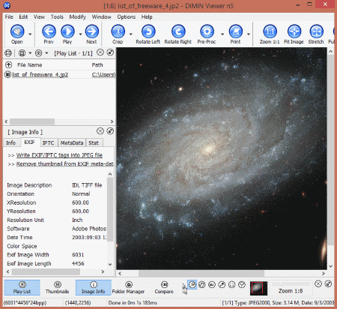
Task: Open the Modify menu
Action: pyautogui.click(x=78, y=17)
